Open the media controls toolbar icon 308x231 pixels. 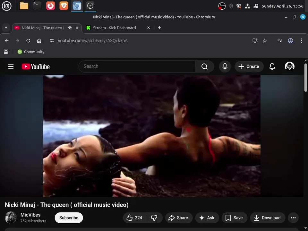[x=280, y=41]
